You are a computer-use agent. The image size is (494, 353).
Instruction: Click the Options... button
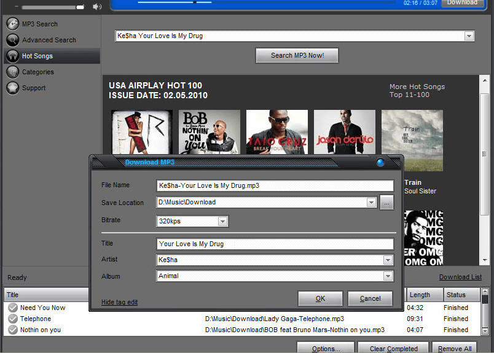326,348
